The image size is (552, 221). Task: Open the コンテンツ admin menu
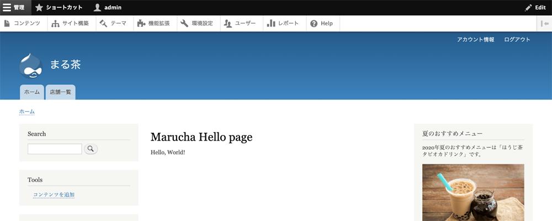(x=23, y=24)
